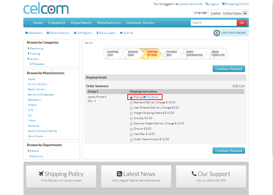Image resolution: width=273 pixels, height=195 pixels.
Task: Expand the Default department arrow
Action: point(28,151)
